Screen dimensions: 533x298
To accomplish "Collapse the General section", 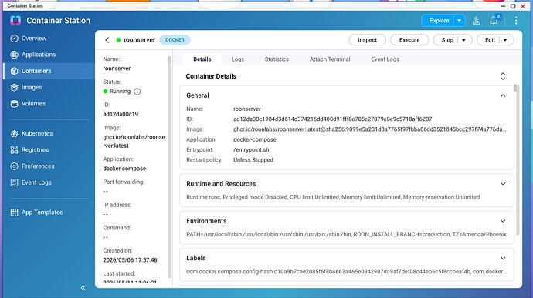I will (x=503, y=96).
